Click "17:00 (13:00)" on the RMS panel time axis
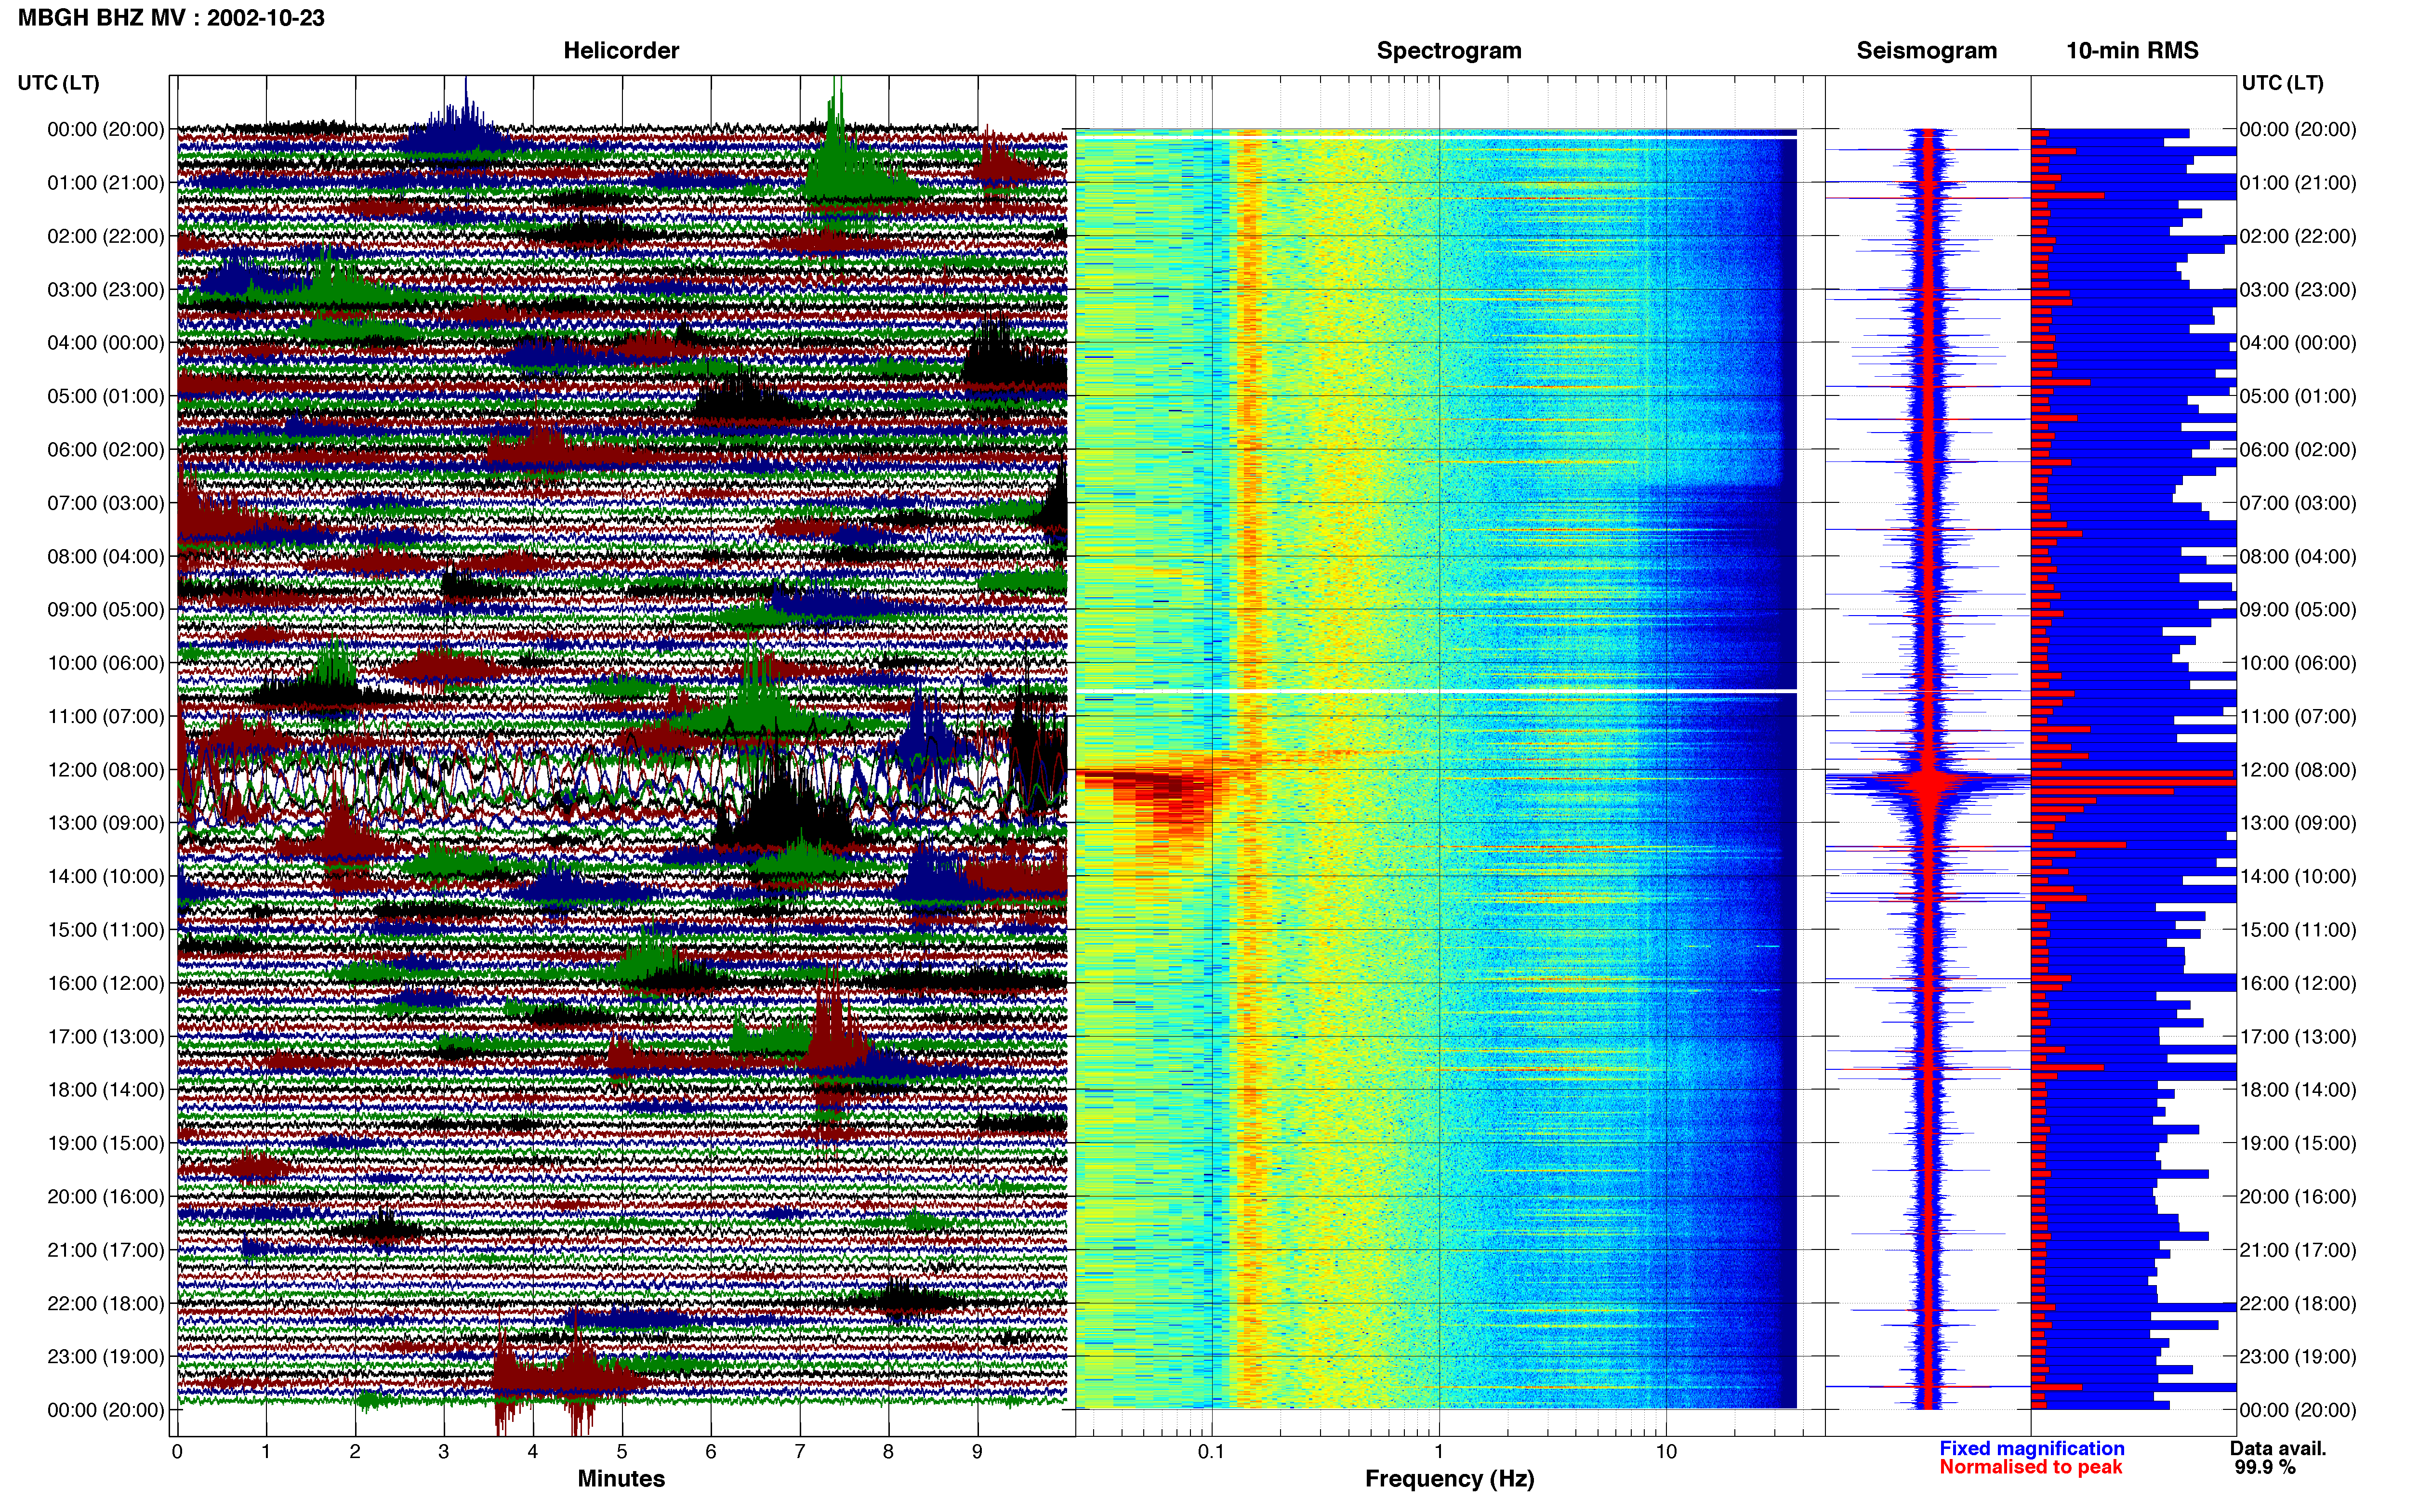Viewport: 2418px width, 1512px height. click(x=2298, y=1037)
